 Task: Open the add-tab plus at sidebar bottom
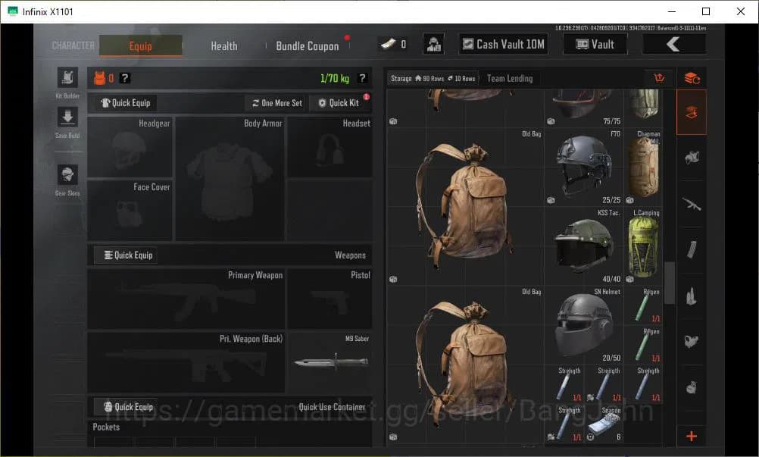690,437
